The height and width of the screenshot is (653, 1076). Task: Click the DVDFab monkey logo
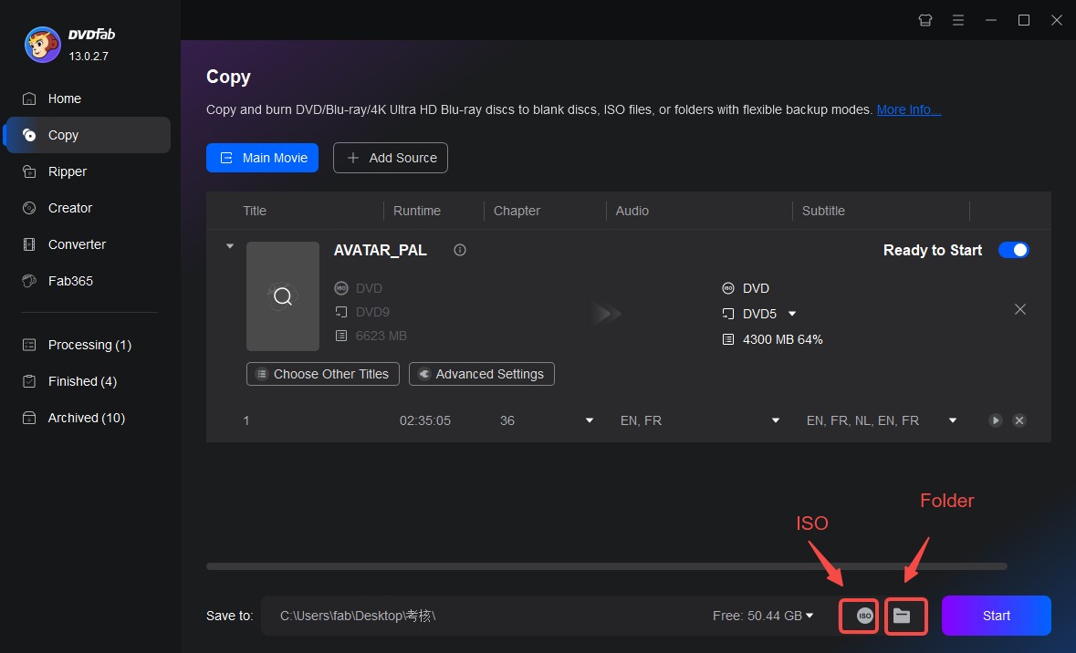coord(41,45)
